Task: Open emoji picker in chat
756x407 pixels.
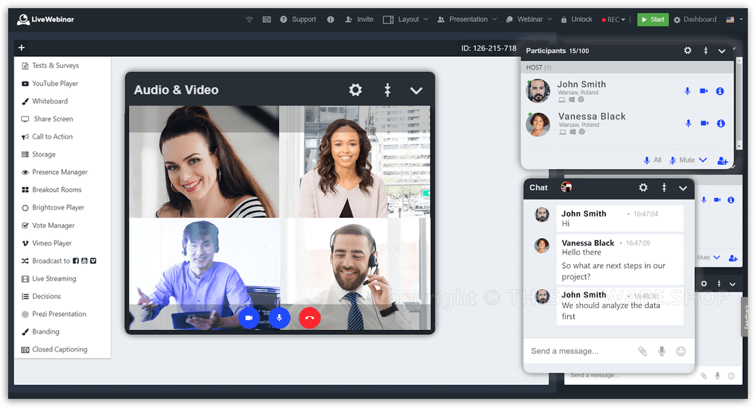Action: point(681,351)
